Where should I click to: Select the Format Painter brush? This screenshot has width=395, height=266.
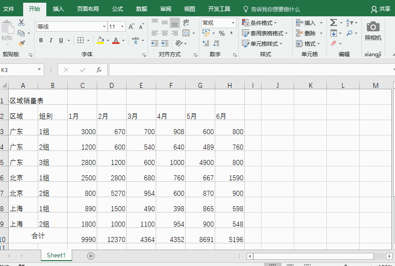pyautogui.click(x=21, y=44)
